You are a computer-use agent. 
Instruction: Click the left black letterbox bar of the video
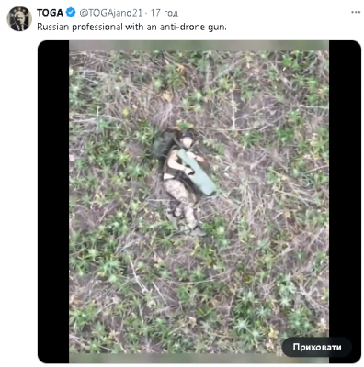[53, 202]
